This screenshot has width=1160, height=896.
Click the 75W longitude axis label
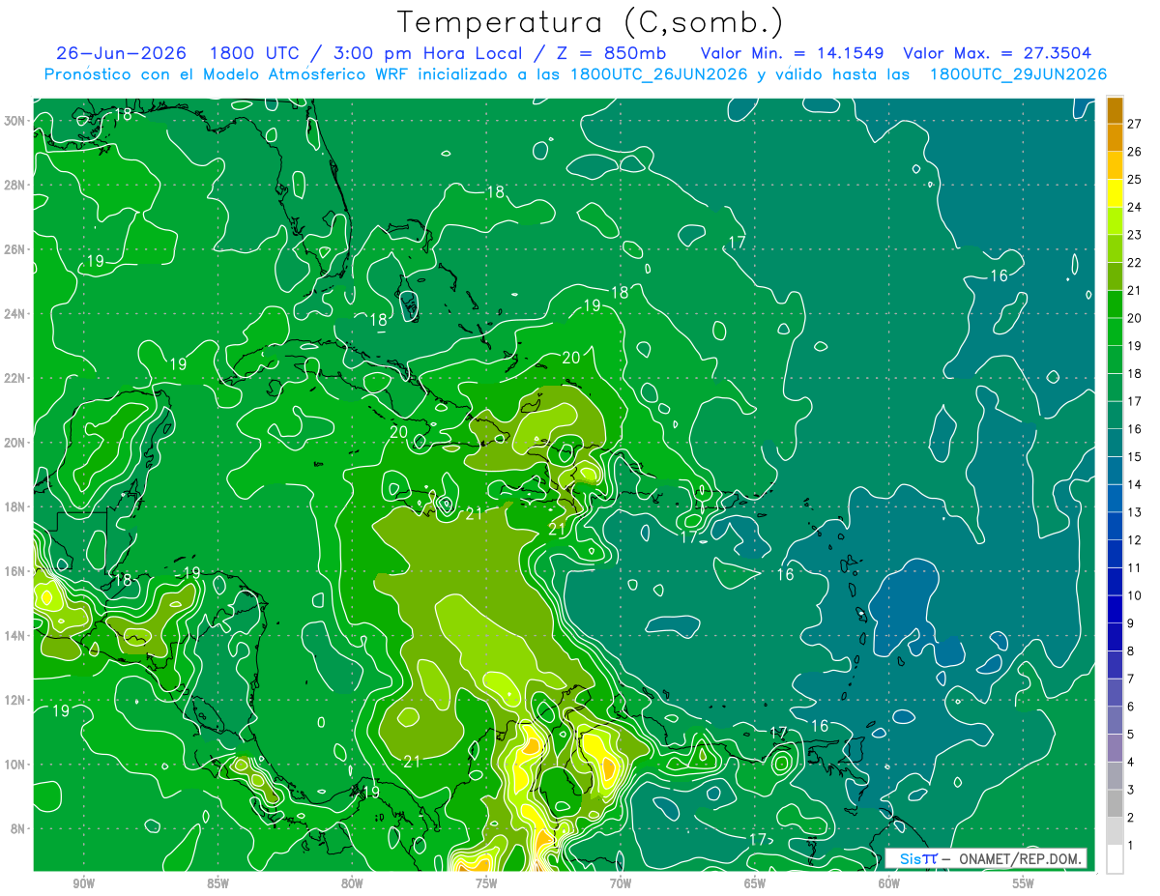coord(486,883)
